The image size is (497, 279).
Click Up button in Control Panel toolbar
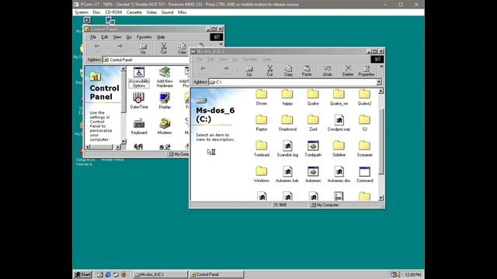click(x=143, y=48)
